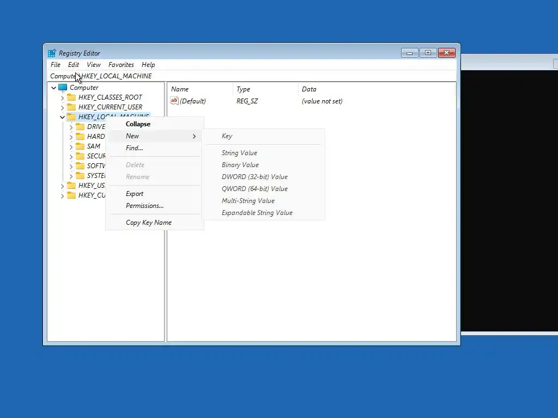Create a new String Value
This screenshot has width=558, height=418.
263,153
